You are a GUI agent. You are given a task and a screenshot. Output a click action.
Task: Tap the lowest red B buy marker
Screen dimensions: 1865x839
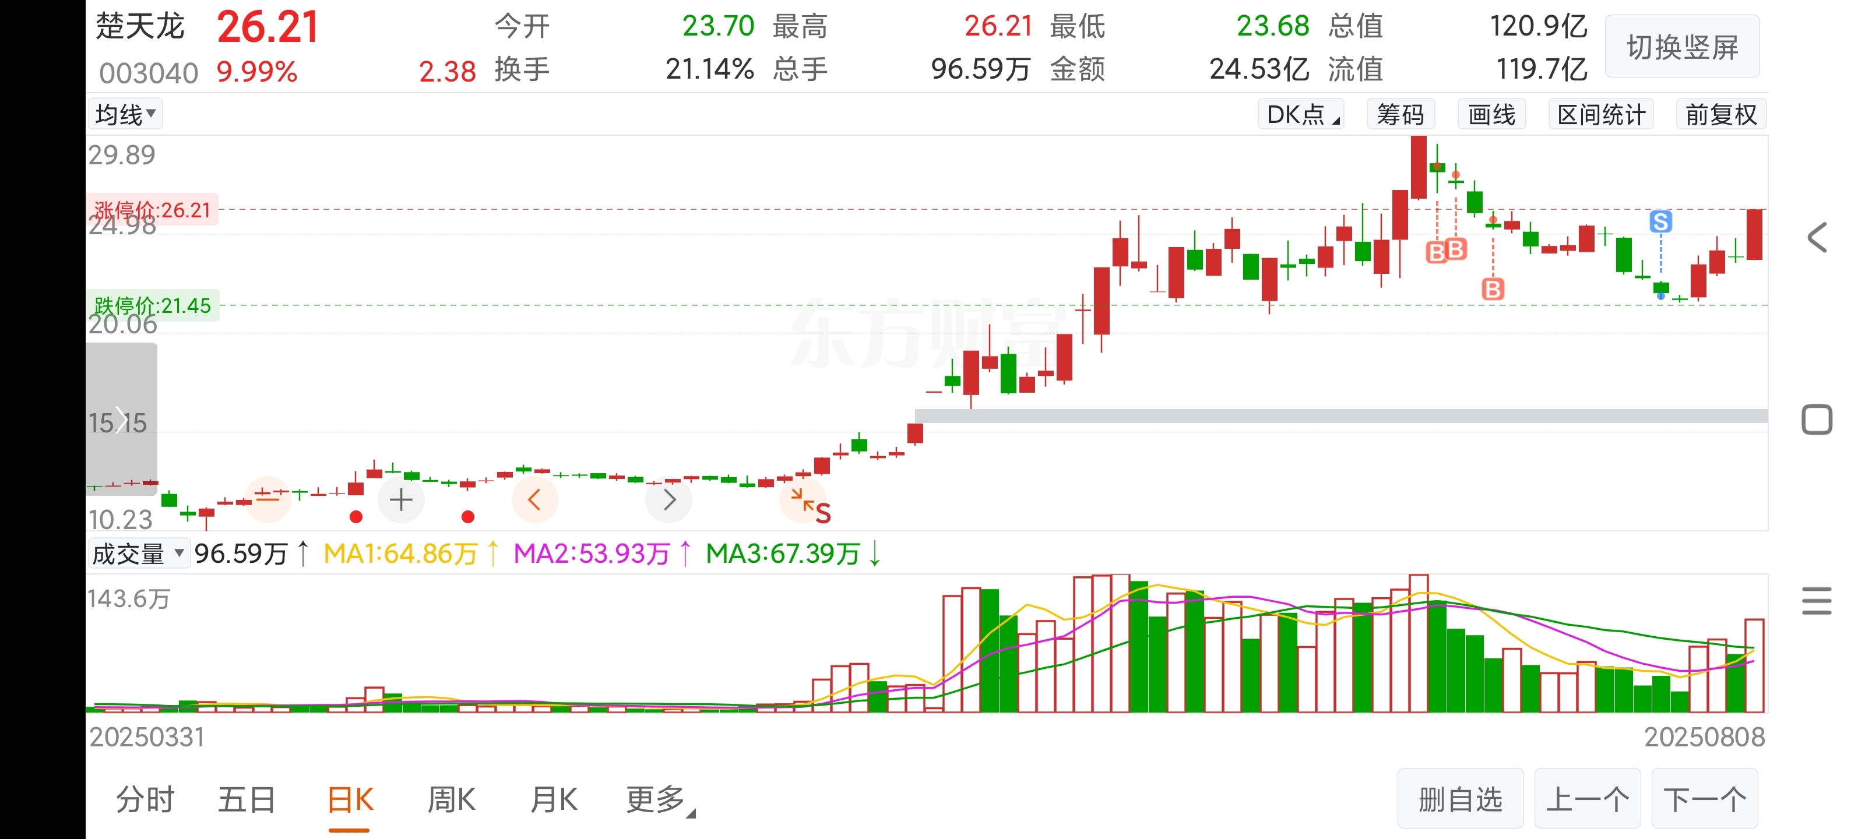1493,290
